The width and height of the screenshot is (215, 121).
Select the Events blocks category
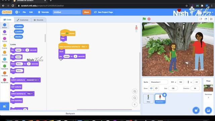4,46
